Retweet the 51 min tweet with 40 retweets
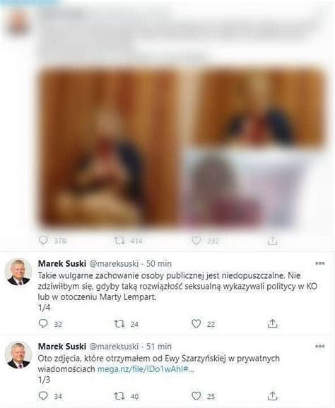Viewport: 335px width, 408px height. 119,396
